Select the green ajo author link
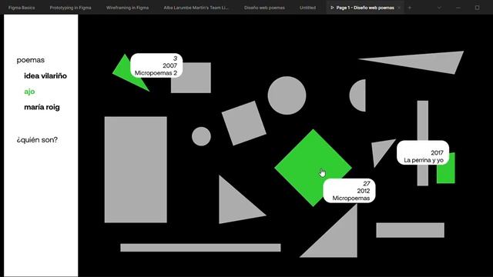The height and width of the screenshot is (277, 493). tap(29, 92)
